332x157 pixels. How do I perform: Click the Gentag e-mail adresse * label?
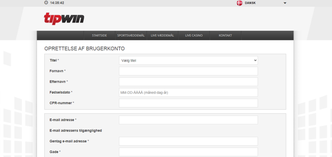coord(69,141)
